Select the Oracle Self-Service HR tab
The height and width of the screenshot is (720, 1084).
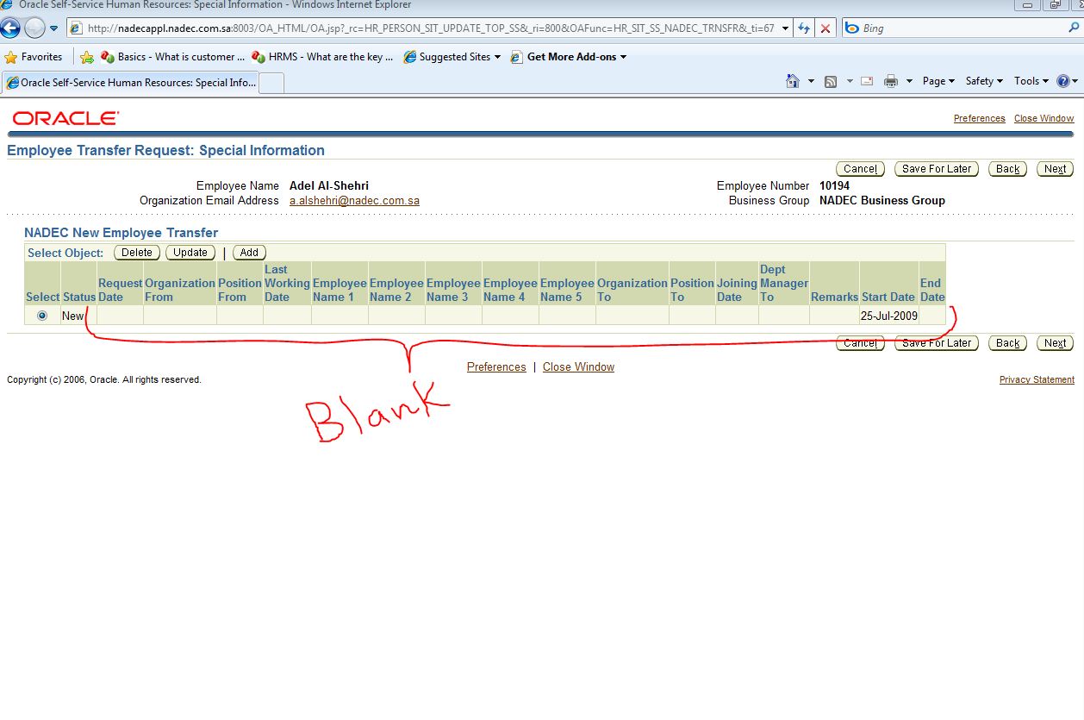click(x=130, y=83)
